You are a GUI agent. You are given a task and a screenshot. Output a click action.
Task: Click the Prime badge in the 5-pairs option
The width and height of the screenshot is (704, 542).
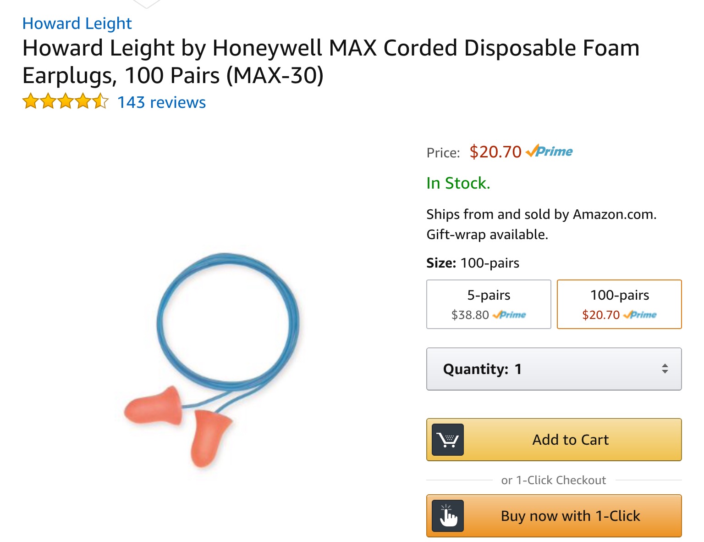(509, 315)
